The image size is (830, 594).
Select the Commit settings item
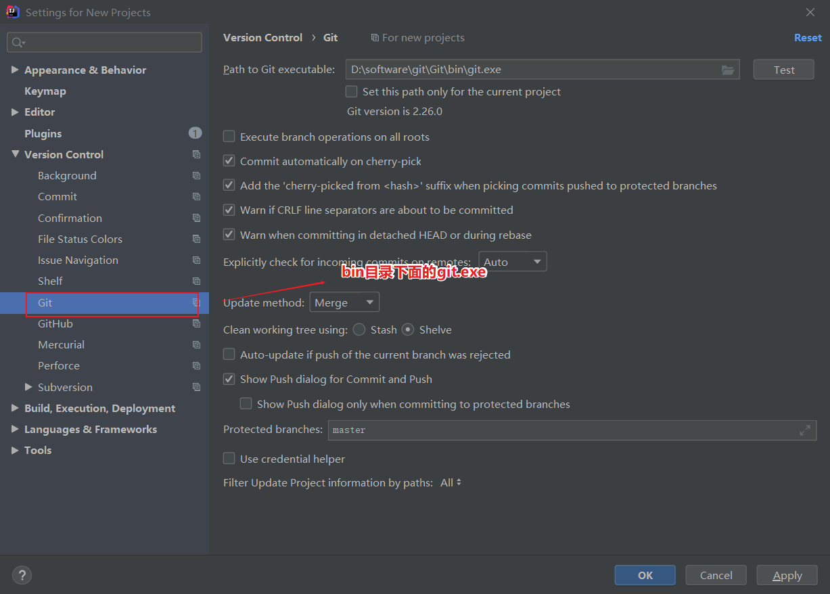pos(57,196)
